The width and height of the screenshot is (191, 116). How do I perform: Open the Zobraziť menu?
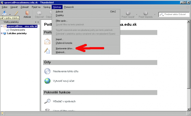point(24,7)
